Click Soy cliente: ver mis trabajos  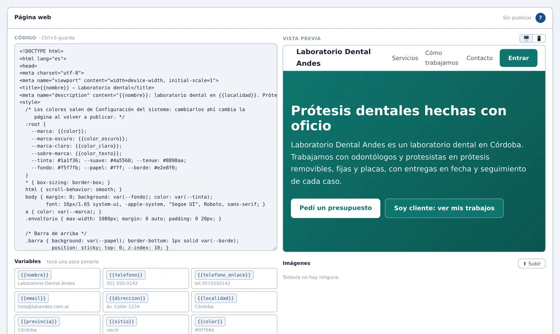[x=444, y=208]
